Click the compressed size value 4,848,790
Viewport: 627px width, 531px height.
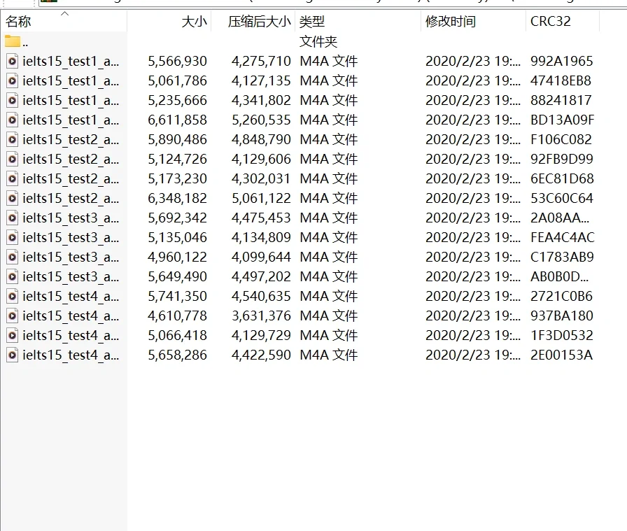click(x=261, y=139)
